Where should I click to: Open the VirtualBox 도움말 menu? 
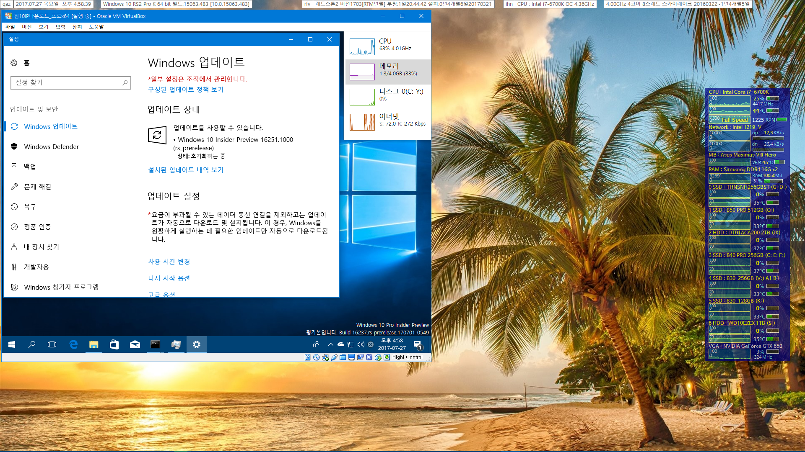(x=96, y=27)
